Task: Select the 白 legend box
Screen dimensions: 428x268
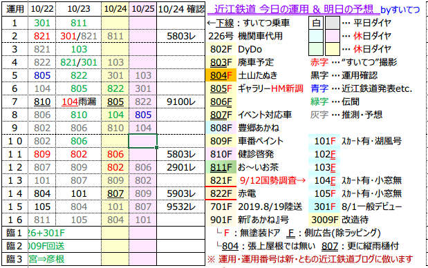Action: click(316, 23)
